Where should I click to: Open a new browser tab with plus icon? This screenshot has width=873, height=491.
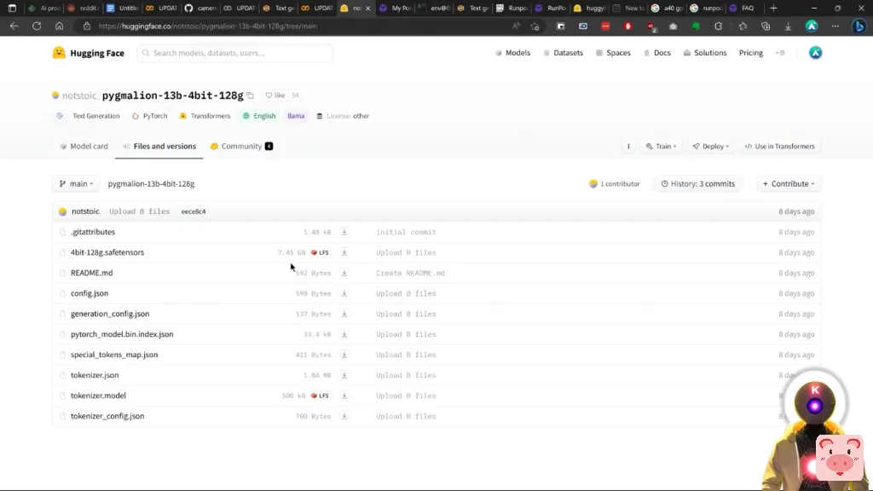pos(773,8)
